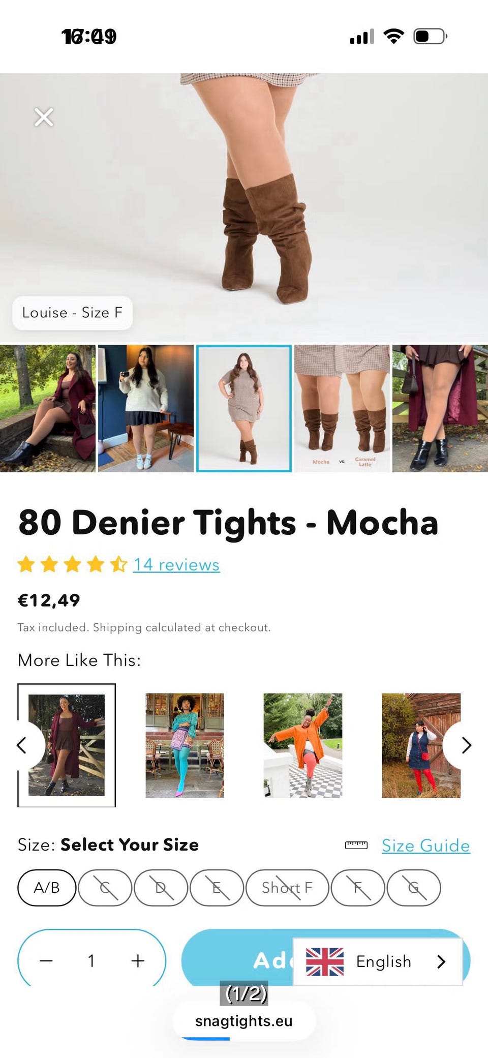Click the plus quantity icon
This screenshot has height=1058, width=488.
tap(138, 961)
